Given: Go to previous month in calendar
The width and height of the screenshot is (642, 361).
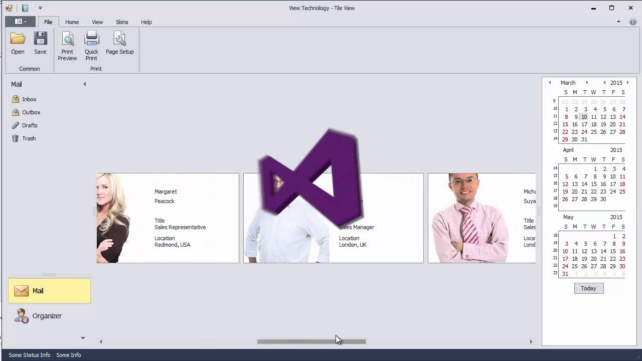Looking at the screenshot, I should tap(550, 83).
